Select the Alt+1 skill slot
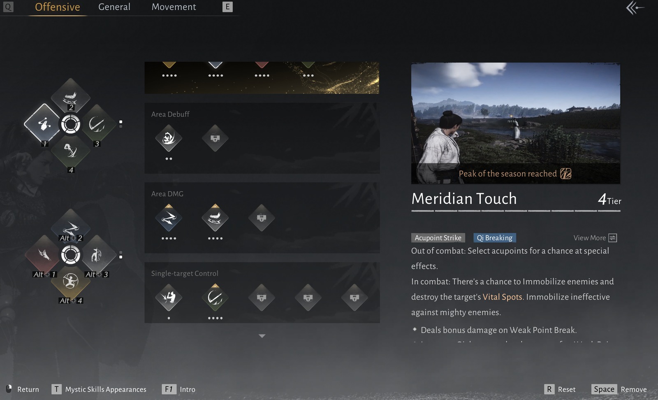Screen dimensions: 658x400 click(44, 254)
